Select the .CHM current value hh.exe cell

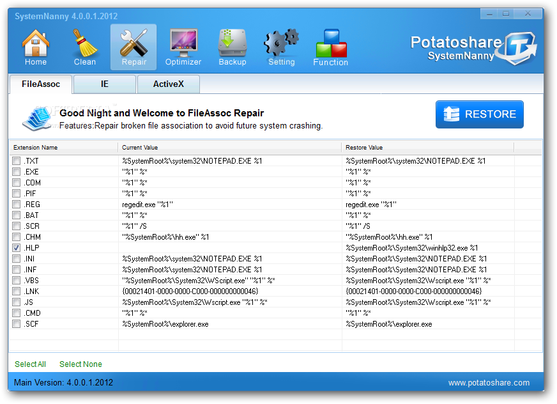tap(230, 237)
